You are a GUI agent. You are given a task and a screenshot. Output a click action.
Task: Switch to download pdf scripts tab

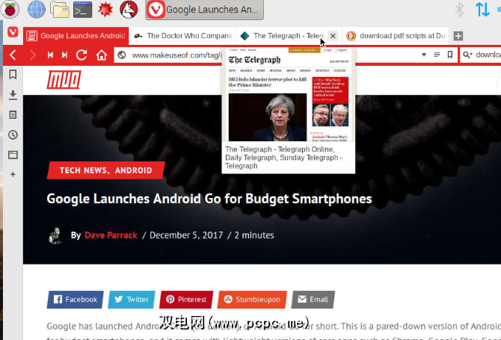(x=395, y=36)
